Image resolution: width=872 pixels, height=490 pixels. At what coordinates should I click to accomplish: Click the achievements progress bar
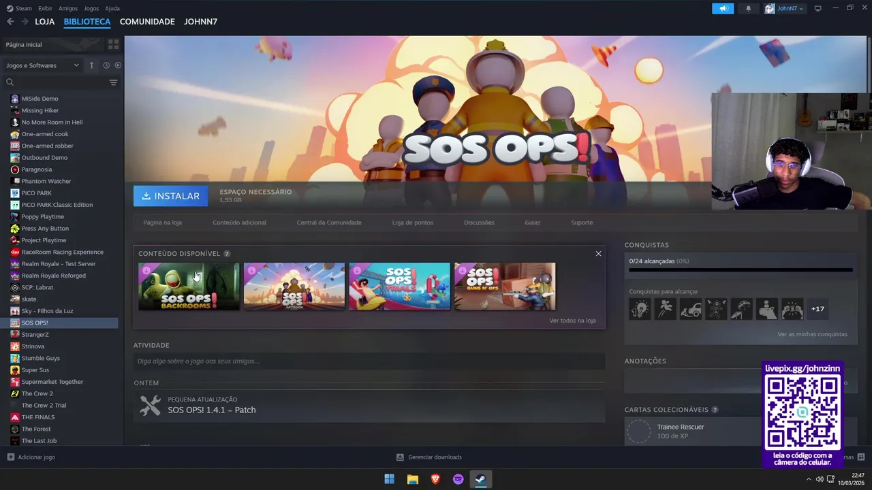[x=741, y=270]
